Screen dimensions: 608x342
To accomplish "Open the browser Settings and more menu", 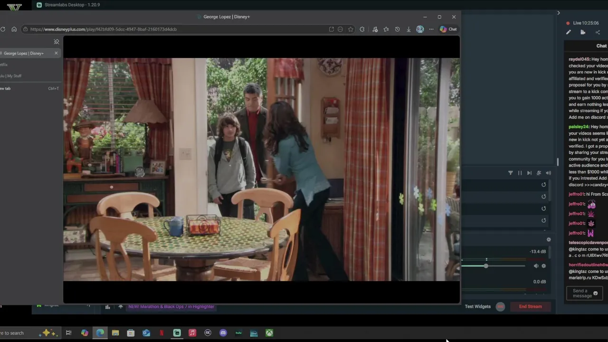I will (431, 29).
